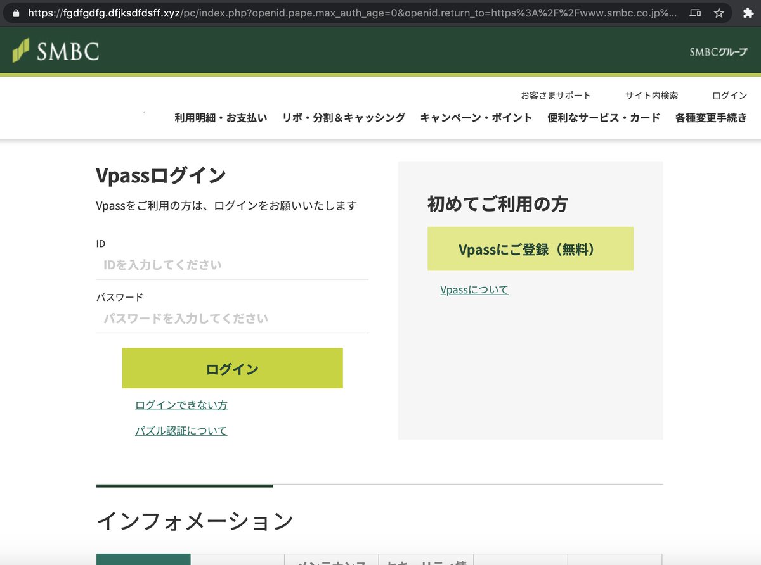Open 利用明細・お支払い navigation item
This screenshot has width=761, height=565.
(221, 118)
